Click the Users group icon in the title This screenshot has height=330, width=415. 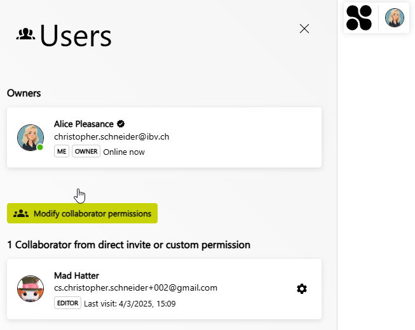25,34
